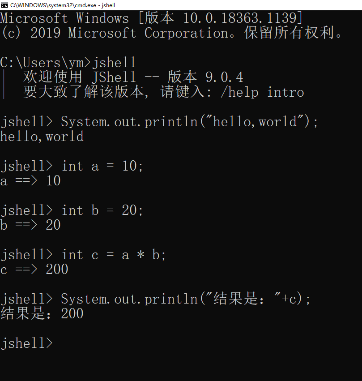Click the cmd.exe icon in title bar
Screen dimensions: 362x381
coord(4,5)
